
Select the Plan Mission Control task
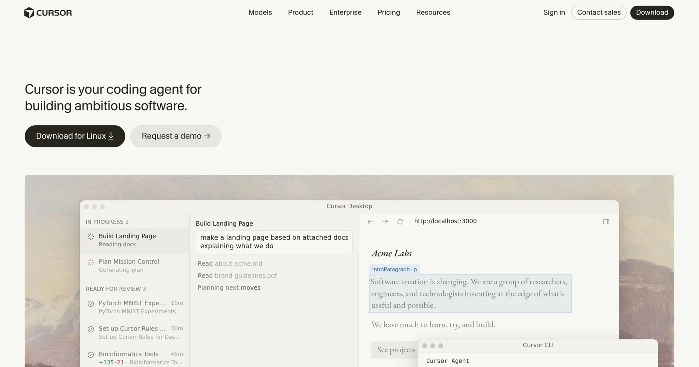click(x=135, y=266)
